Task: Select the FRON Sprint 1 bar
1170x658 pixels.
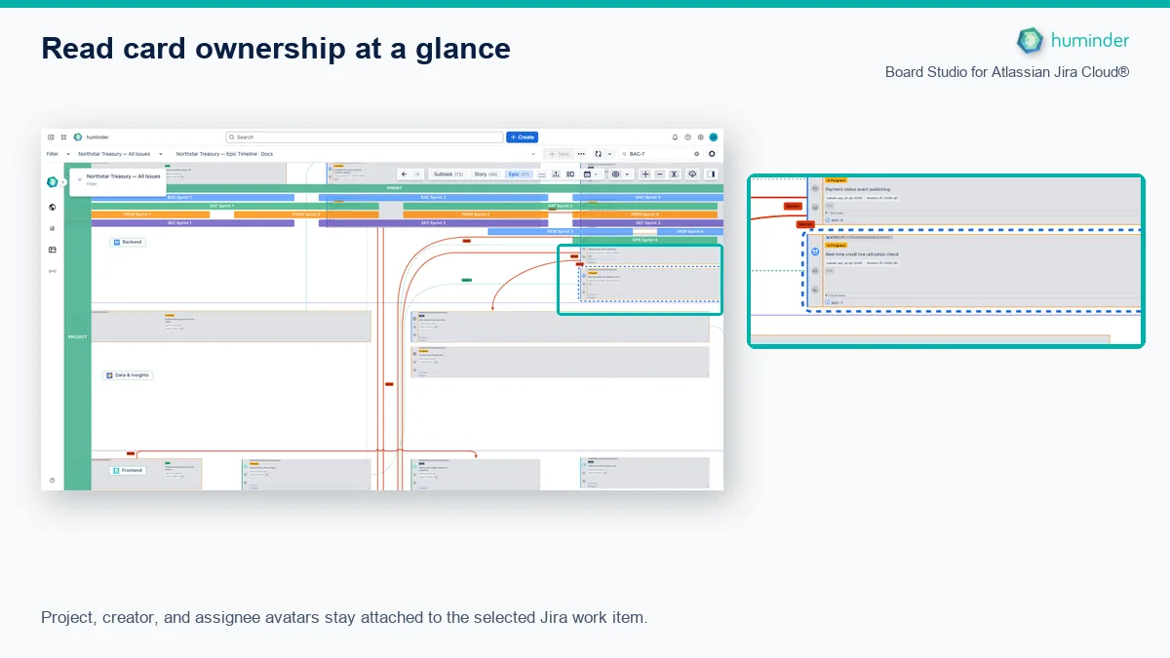Action: point(150,214)
